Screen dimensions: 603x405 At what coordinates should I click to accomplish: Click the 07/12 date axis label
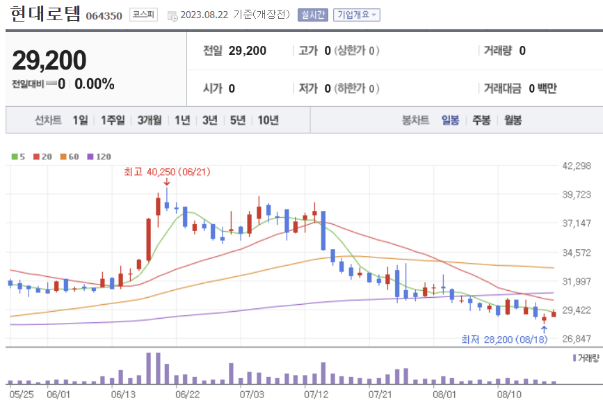[316, 395]
